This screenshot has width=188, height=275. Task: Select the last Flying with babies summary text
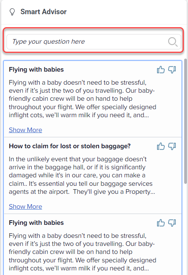83,252
